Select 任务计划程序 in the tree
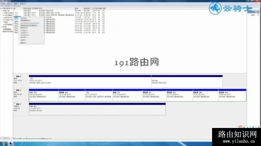Screen dimensions: 261x146 coord(8,13)
